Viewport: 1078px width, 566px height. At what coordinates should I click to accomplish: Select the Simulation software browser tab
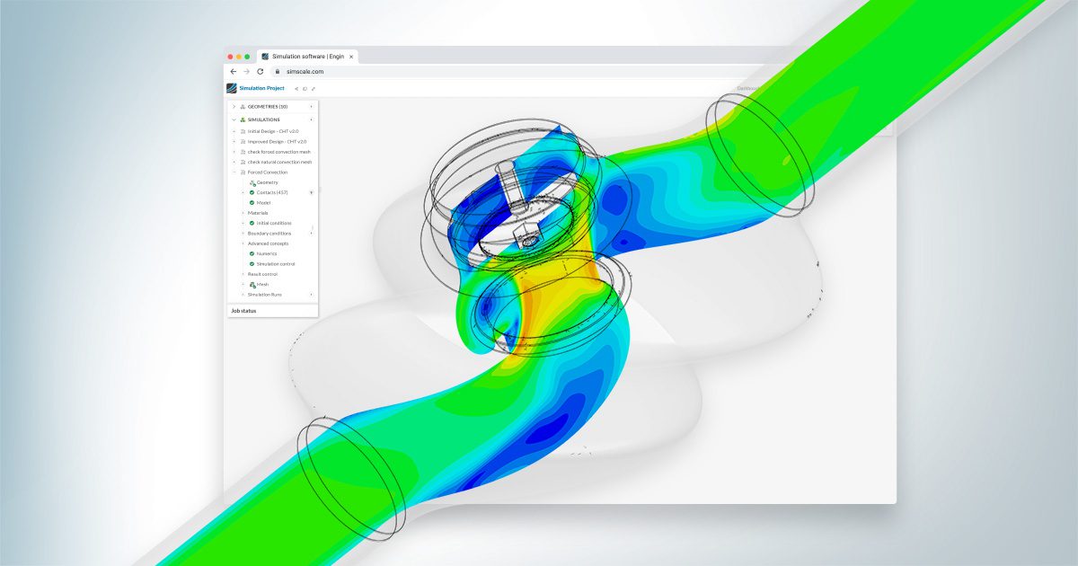tap(305, 56)
